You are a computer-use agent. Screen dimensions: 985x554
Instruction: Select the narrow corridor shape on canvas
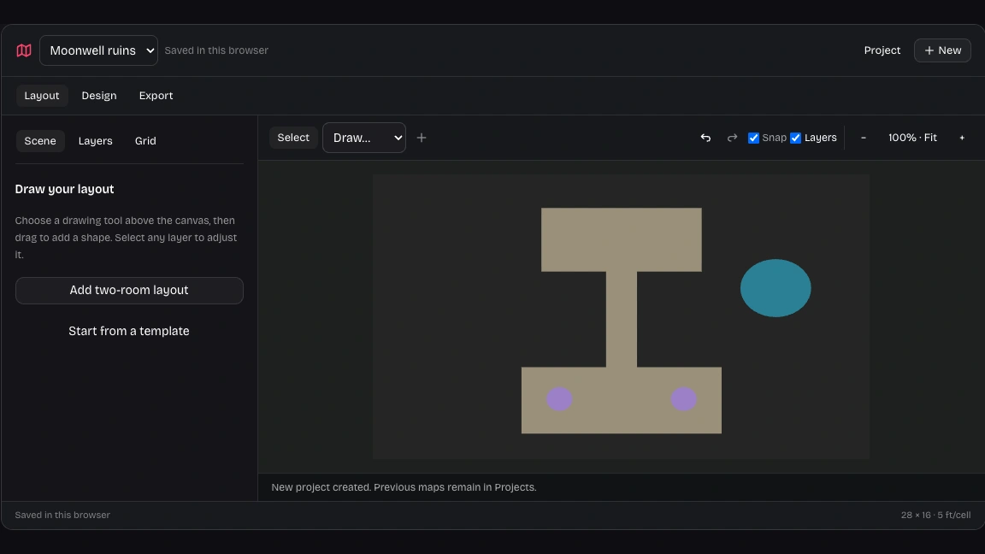pyautogui.click(x=622, y=319)
